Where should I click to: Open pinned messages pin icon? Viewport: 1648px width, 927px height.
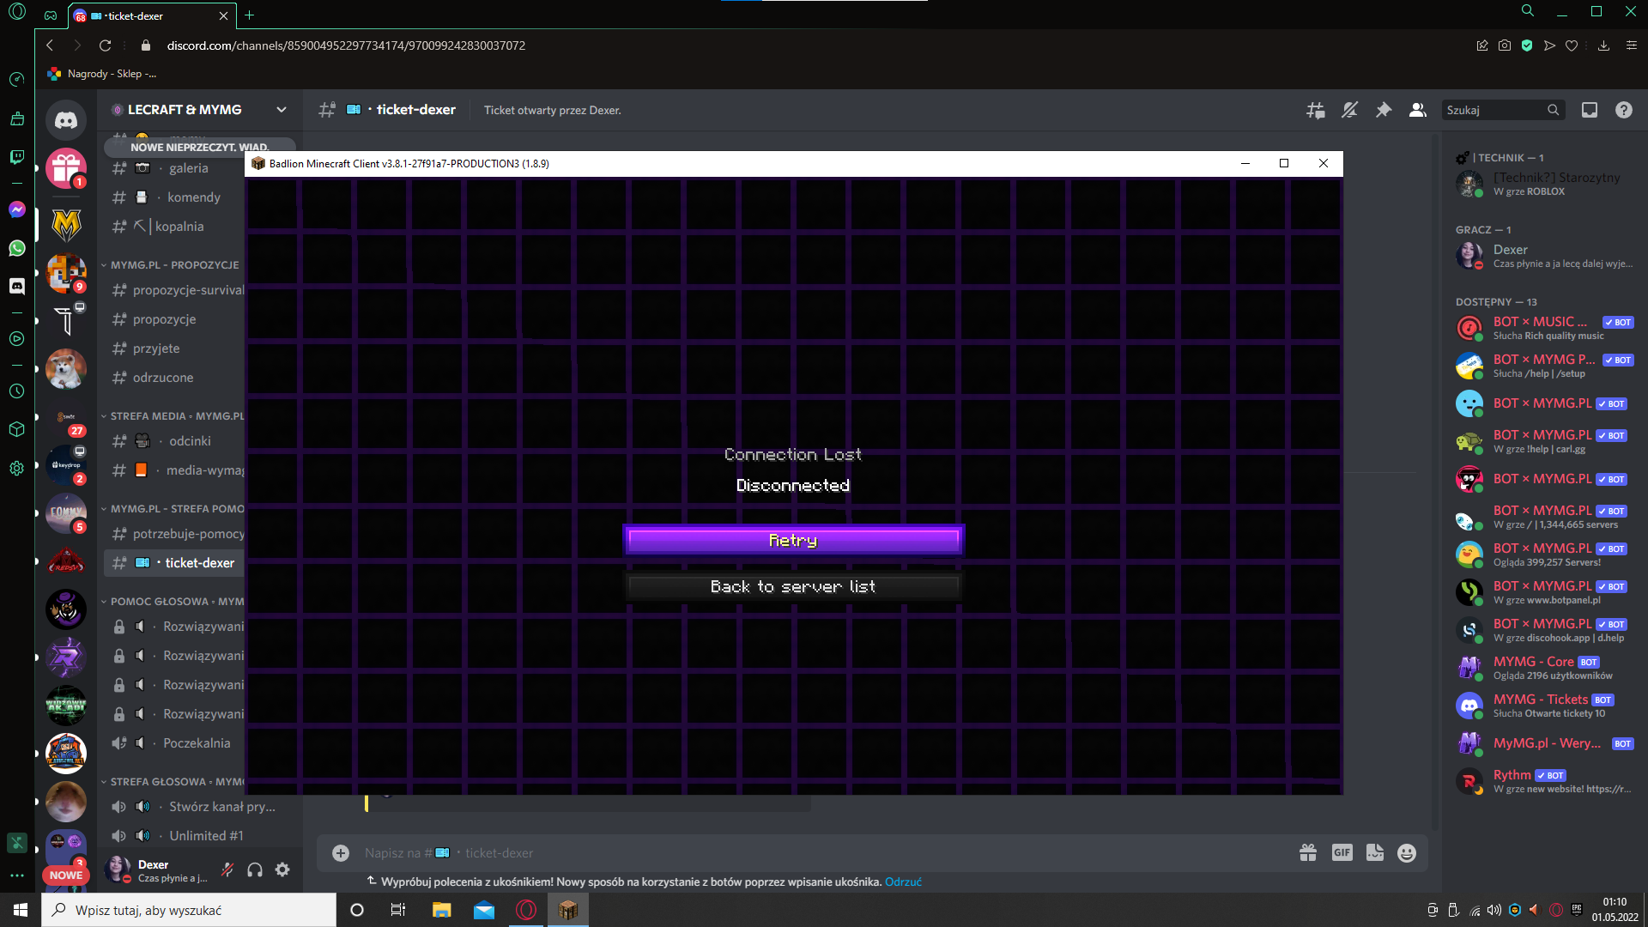click(x=1384, y=110)
